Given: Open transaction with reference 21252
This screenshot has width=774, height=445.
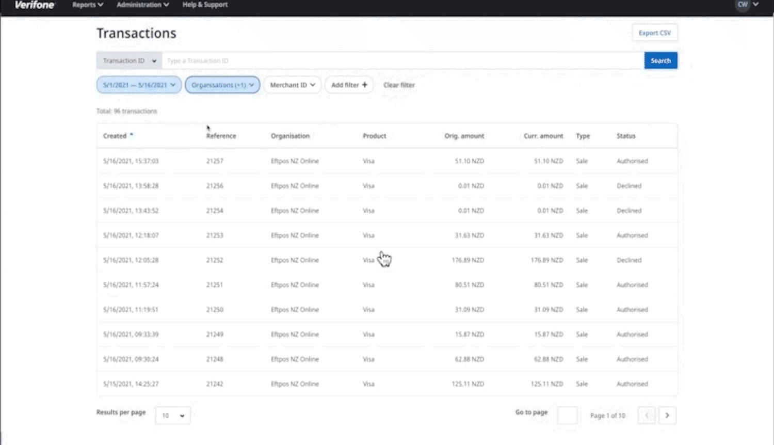Looking at the screenshot, I should [387, 260].
